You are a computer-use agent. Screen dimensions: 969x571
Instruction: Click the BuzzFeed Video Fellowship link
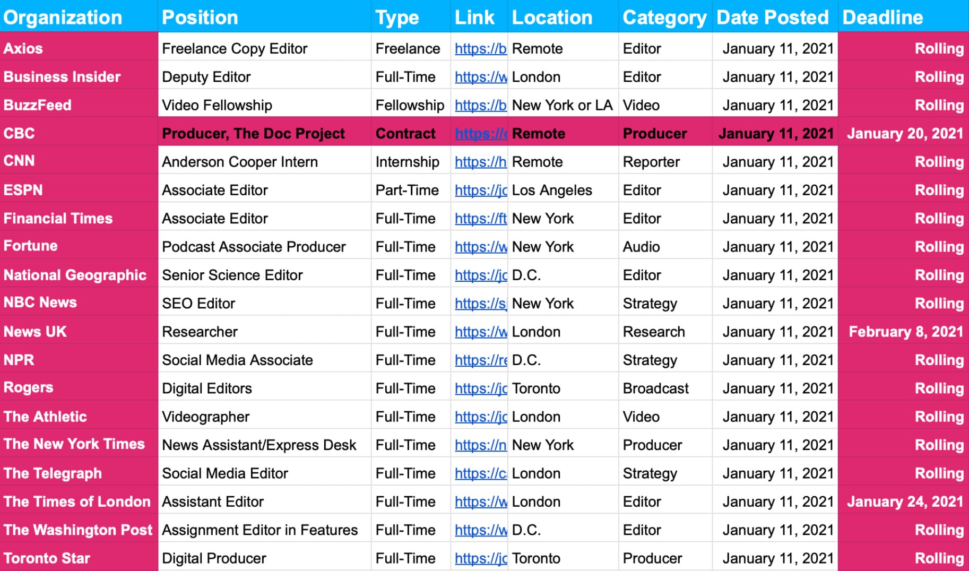(480, 106)
